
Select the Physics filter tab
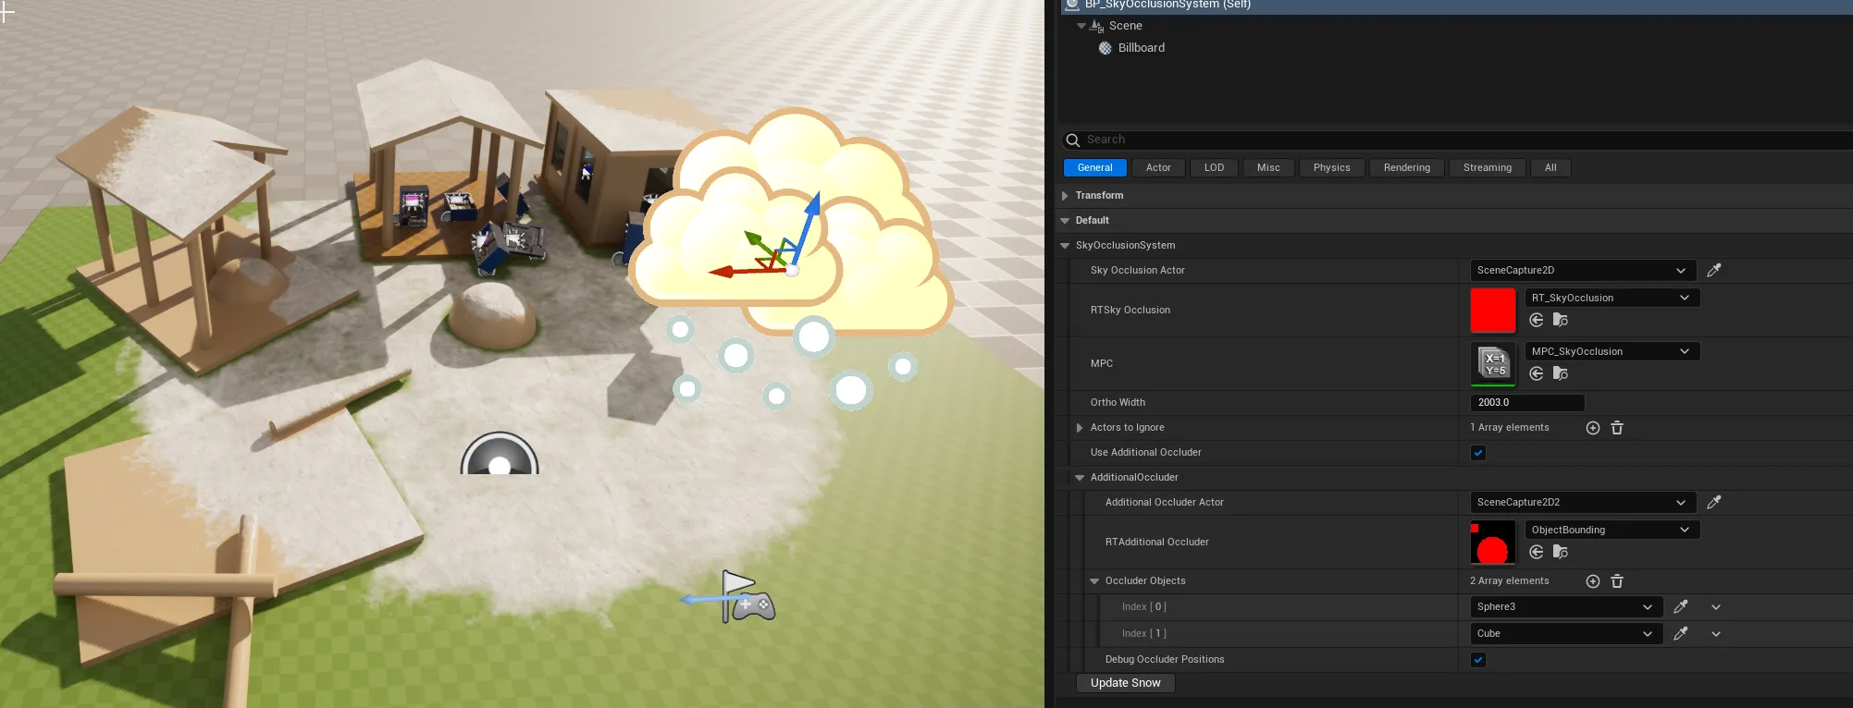(x=1331, y=168)
